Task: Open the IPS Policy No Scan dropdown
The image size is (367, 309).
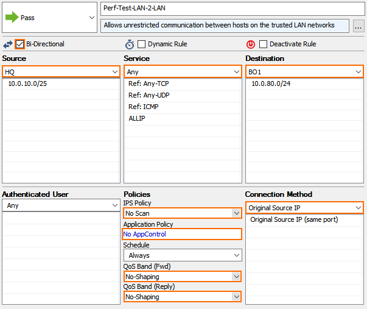Action: (x=237, y=213)
